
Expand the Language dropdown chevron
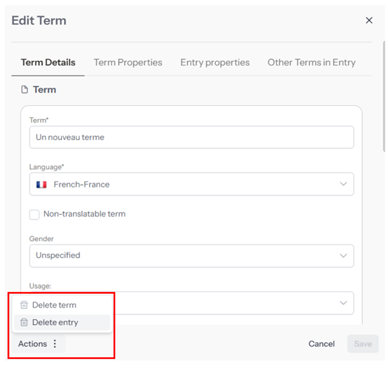click(343, 184)
